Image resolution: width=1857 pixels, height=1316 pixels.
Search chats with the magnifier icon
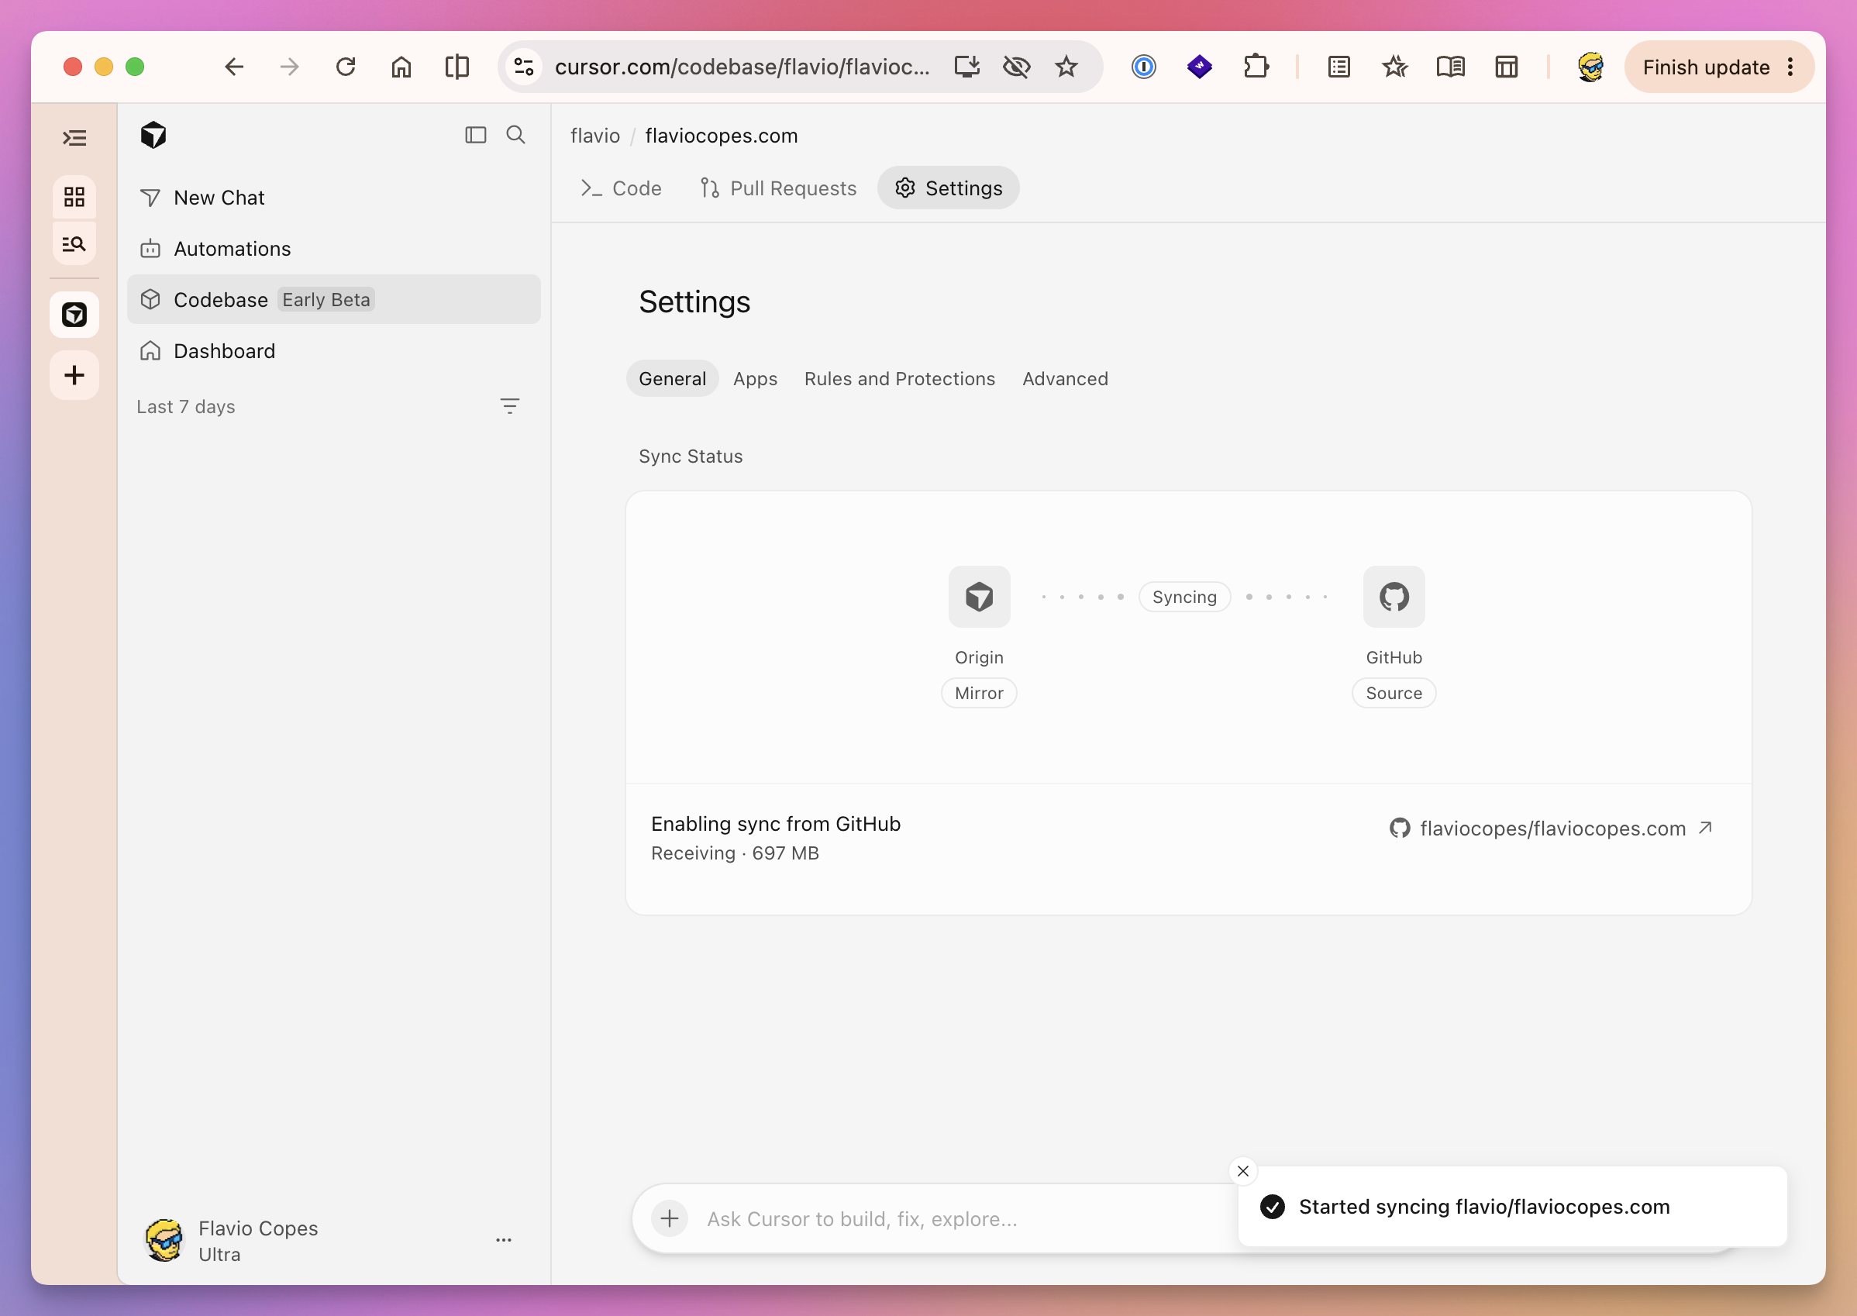pyautogui.click(x=516, y=136)
